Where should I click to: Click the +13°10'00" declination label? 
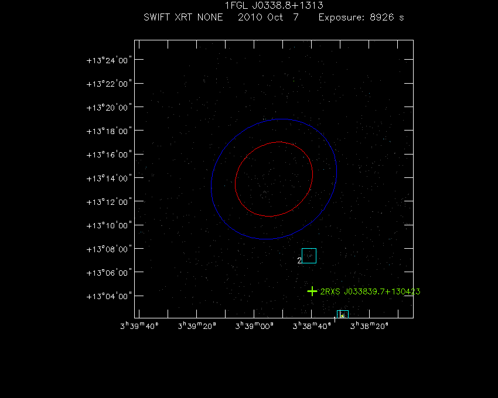point(109,225)
